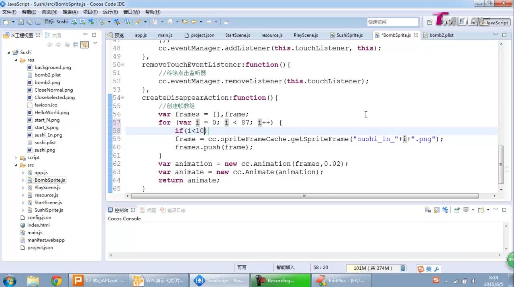This screenshot has width=514, height=287.
Task: Click the JavaScript perspective button
Action: click(x=494, y=22)
